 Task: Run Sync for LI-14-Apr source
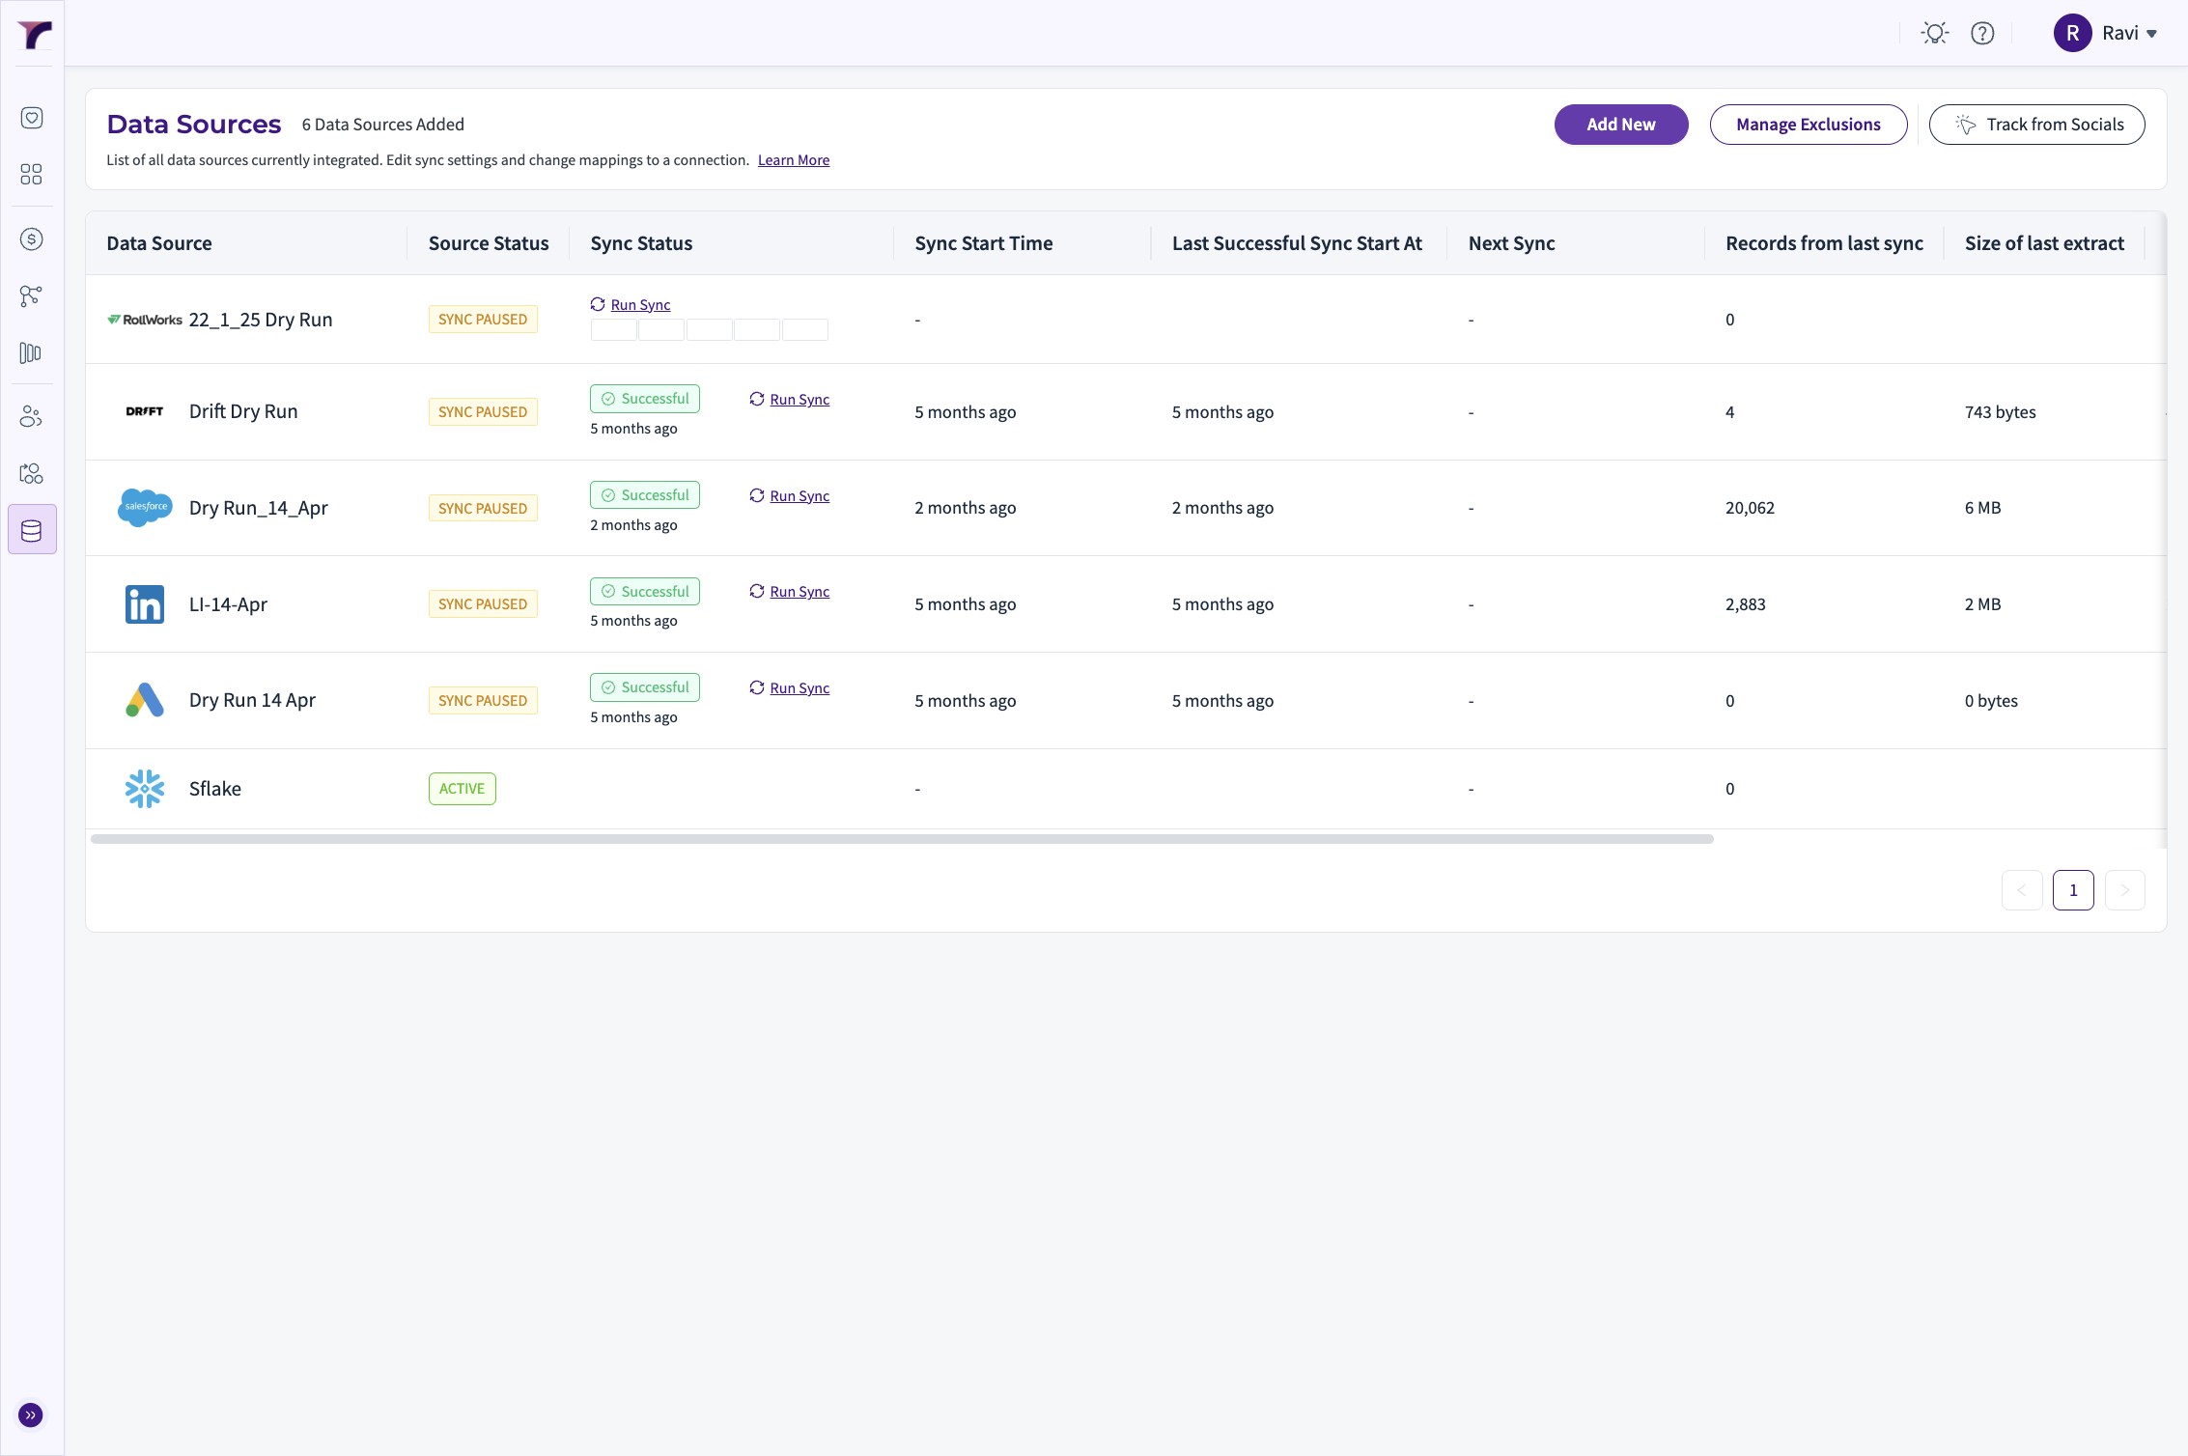coord(799,592)
